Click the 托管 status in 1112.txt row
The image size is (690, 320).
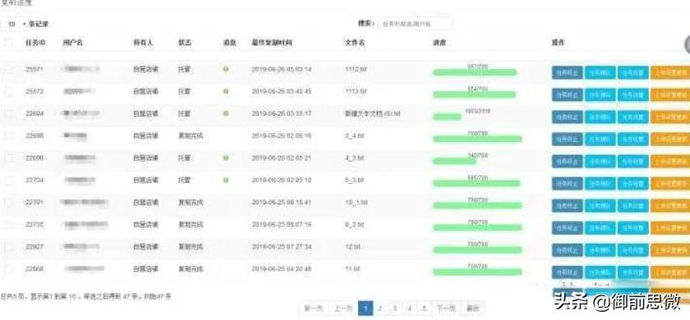[184, 69]
